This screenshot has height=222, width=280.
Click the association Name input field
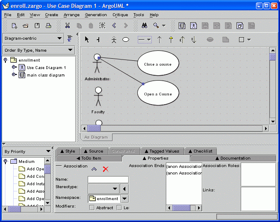108,179
